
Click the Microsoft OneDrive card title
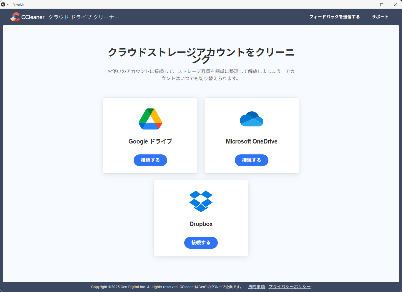252,141
